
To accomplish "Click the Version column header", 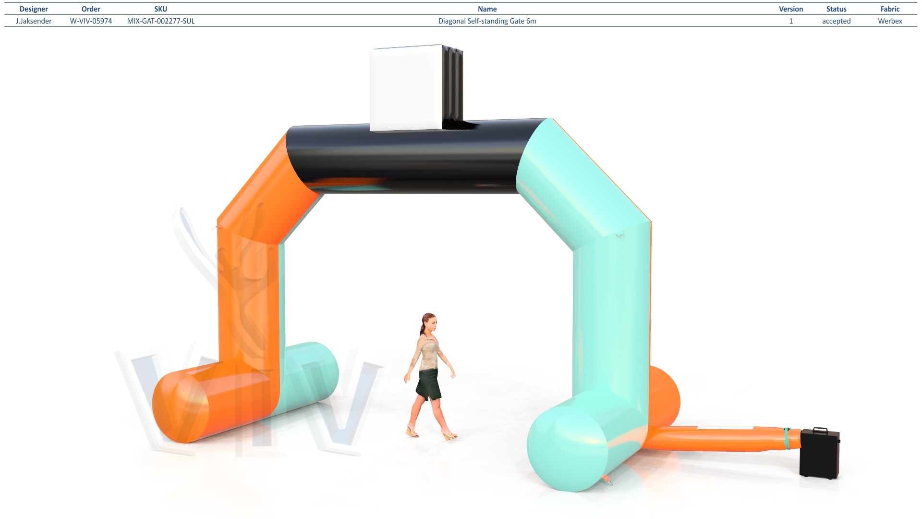I will [x=791, y=9].
